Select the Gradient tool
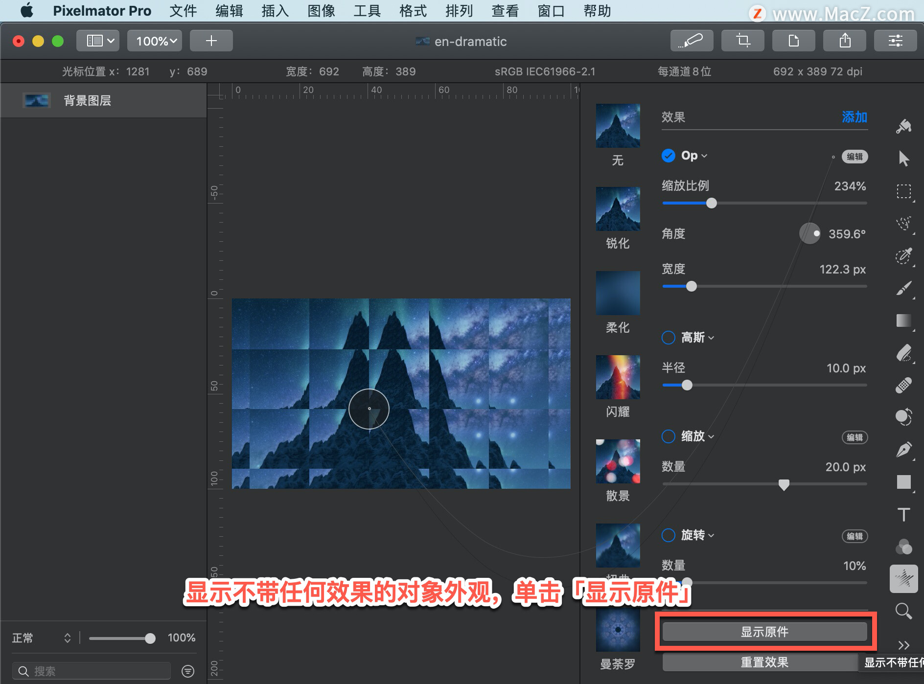924x684 pixels. [903, 320]
